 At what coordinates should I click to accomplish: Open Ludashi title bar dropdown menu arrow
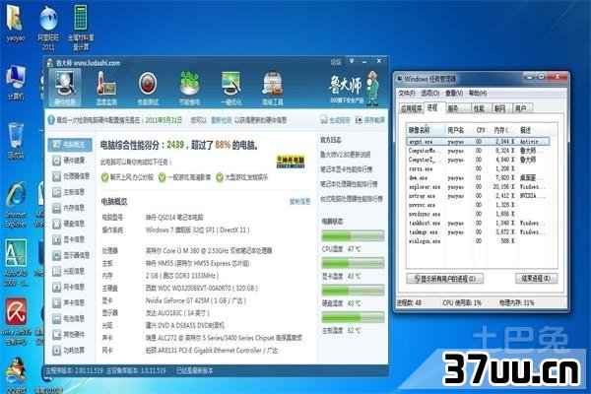pos(352,61)
